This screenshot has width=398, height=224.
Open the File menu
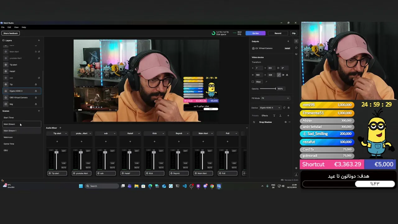(3, 27)
